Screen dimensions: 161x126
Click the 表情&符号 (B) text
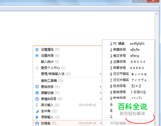tap(52, 99)
